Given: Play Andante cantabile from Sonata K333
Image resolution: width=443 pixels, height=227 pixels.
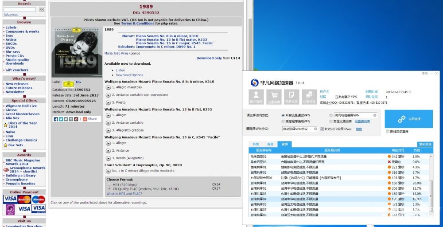Looking at the screenshot, I should pos(108,123).
